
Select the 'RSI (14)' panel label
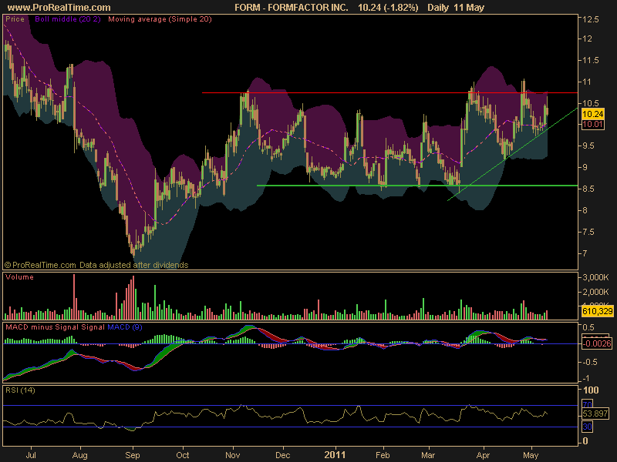click(20, 390)
